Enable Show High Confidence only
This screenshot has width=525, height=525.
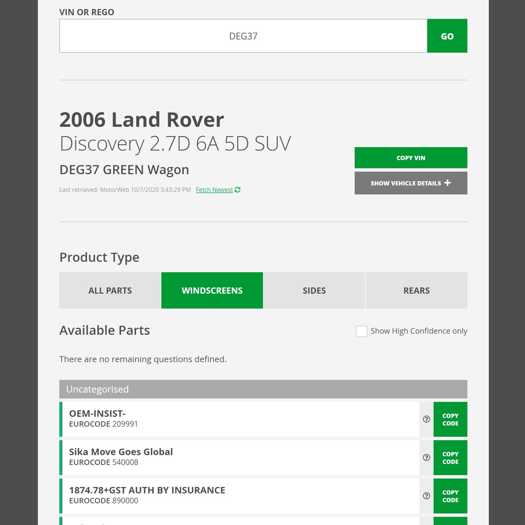pos(361,331)
